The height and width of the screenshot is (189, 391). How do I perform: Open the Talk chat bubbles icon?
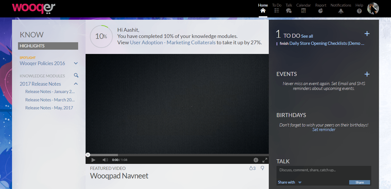(x=289, y=11)
